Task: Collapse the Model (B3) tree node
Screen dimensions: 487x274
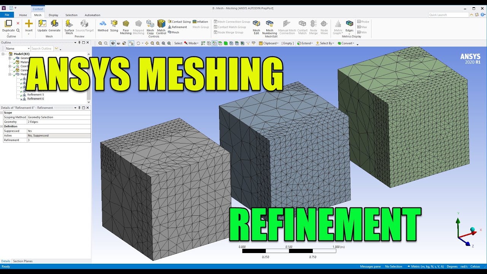Action: coord(3,54)
